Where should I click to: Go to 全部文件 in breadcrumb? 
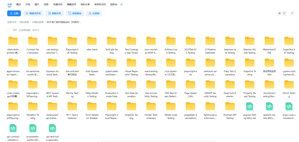pyautogui.click(x=12, y=22)
